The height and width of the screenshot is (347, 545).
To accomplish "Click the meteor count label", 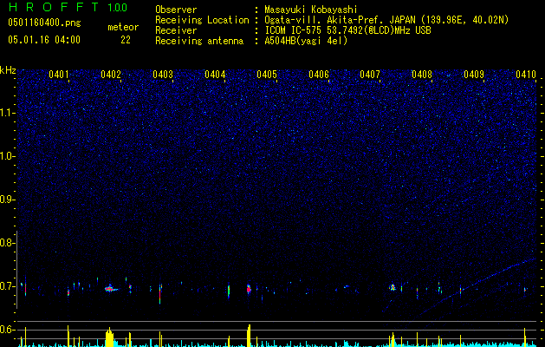I will tap(123, 27).
